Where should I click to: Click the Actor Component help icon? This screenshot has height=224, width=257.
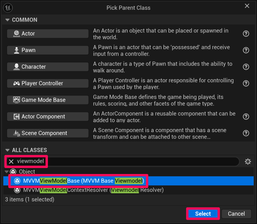coord(246,117)
